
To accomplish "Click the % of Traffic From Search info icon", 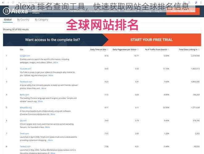I will pyautogui.click(x=168, y=50).
